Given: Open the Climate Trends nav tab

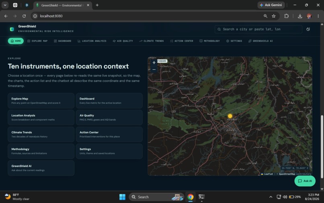Looking at the screenshot, I should [x=152, y=41].
